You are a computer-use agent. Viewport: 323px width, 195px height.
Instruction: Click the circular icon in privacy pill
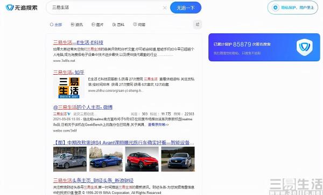tap(275, 8)
